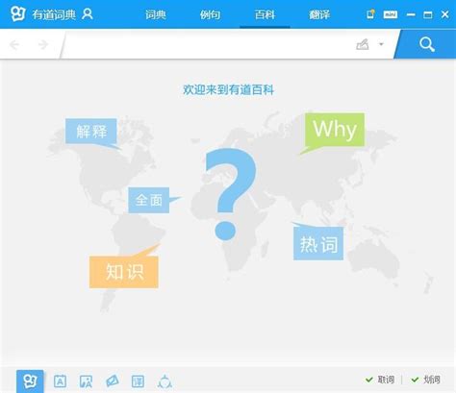Open the Youdao home icon in bottom bar
The height and width of the screenshot is (393, 456).
(x=30, y=381)
